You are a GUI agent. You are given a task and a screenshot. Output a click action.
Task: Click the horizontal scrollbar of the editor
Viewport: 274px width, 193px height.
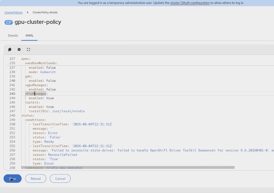[128, 168]
